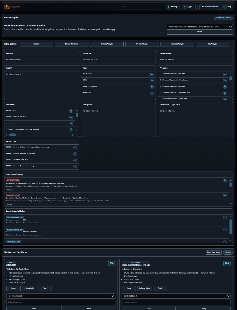237x310 pixels.
Task: Open 13 Sigma Rules on cmd.exe card
Action: tap(144, 289)
